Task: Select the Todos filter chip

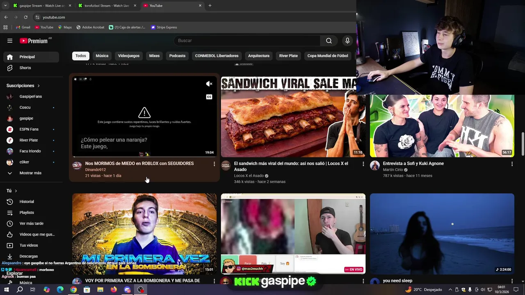Action: [81, 56]
